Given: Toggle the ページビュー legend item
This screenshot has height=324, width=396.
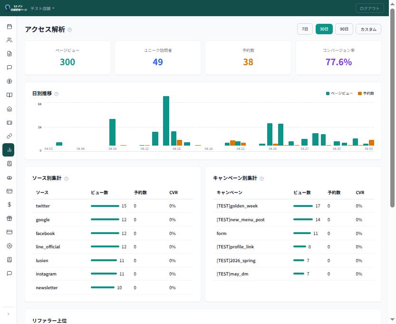Looking at the screenshot, I should coord(339,94).
